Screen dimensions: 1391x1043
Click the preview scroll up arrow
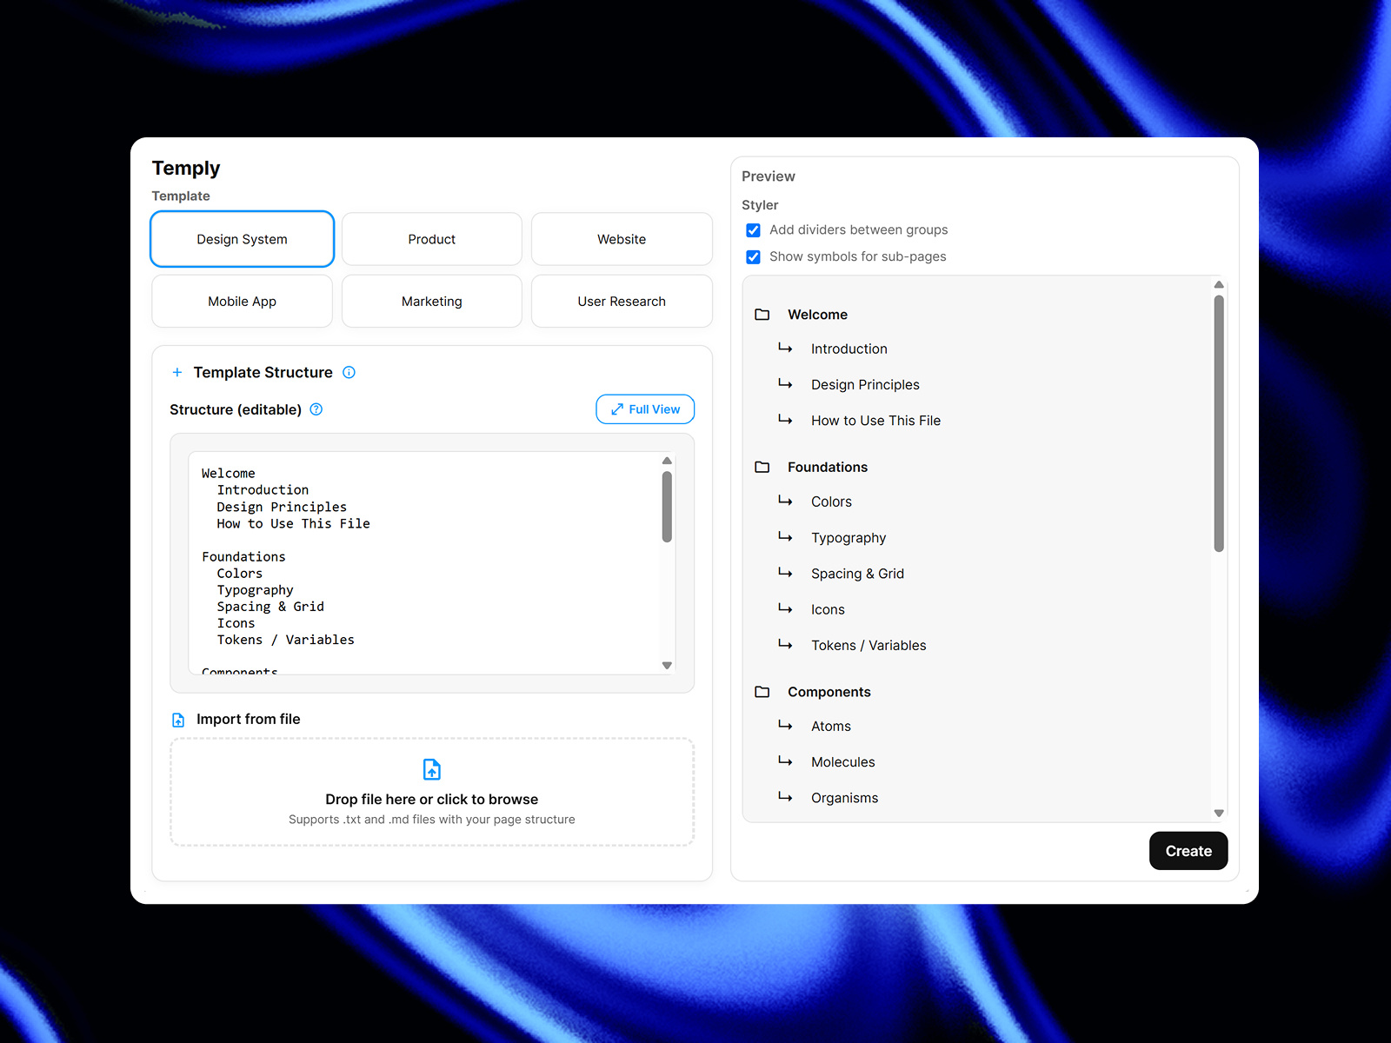pos(1219,284)
